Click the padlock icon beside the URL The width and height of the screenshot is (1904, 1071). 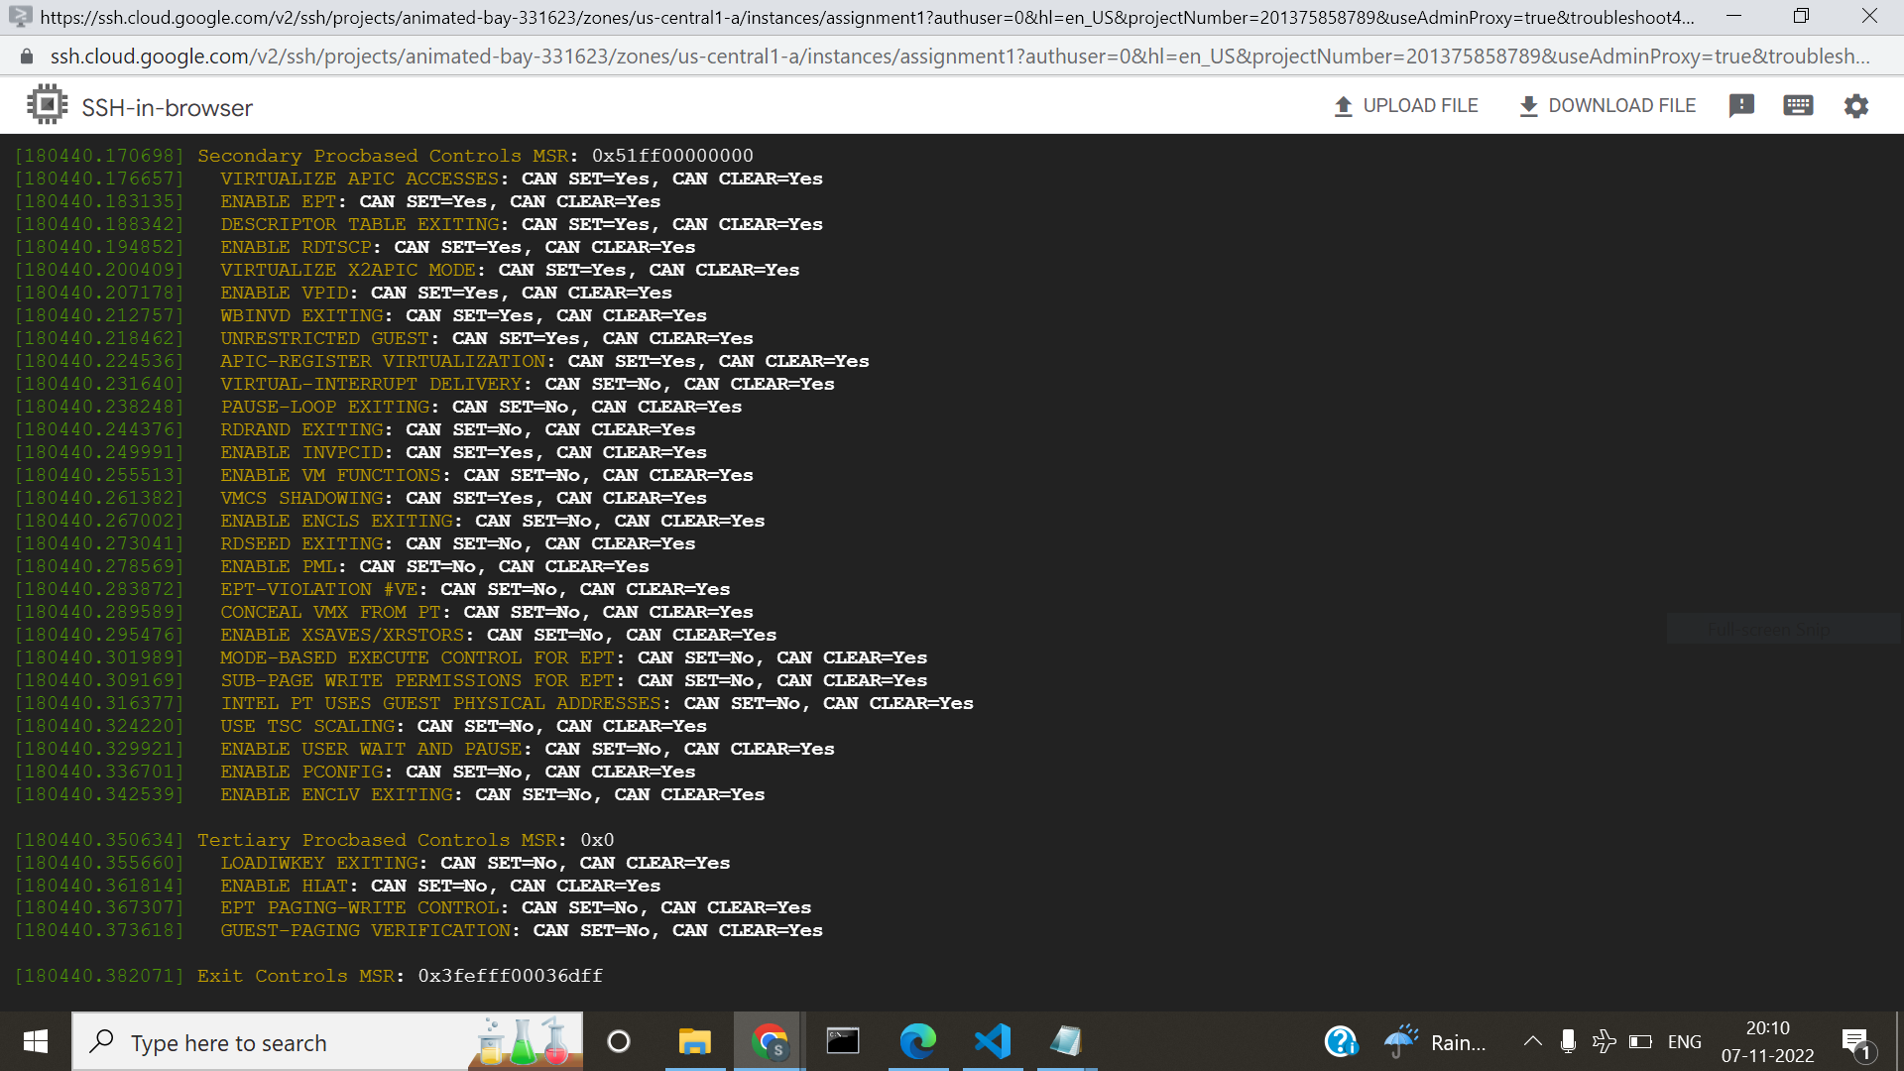(x=27, y=57)
